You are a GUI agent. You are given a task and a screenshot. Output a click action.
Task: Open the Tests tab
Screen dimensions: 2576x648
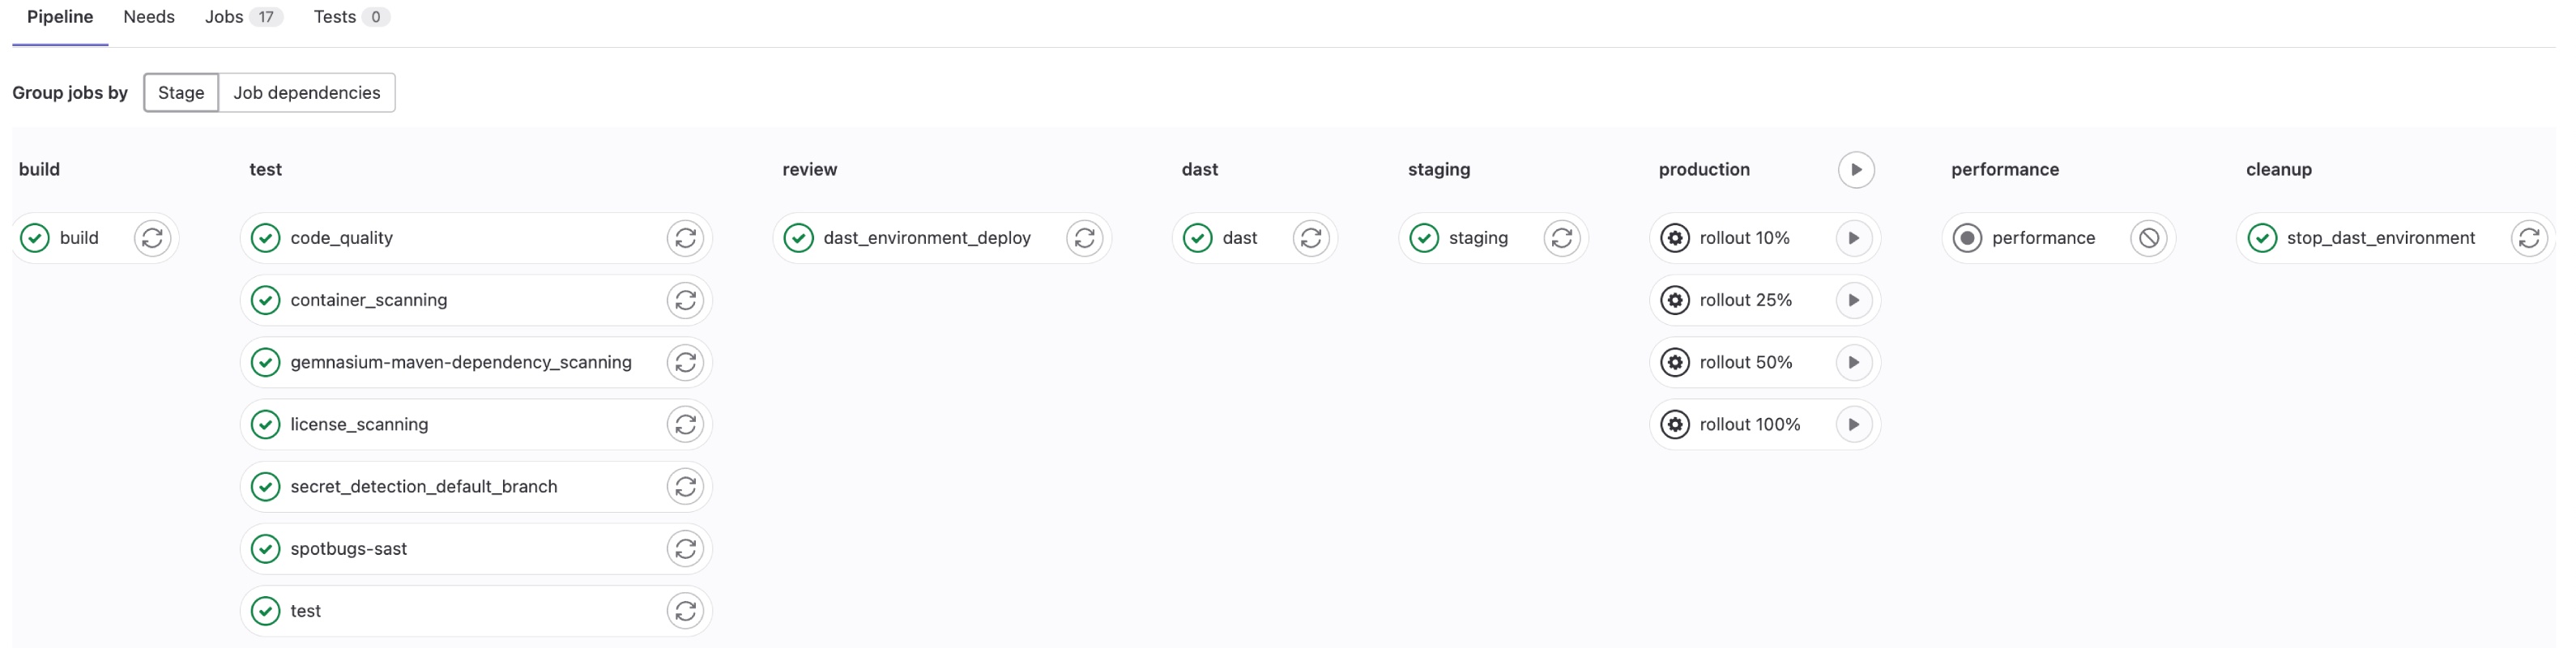tap(351, 17)
